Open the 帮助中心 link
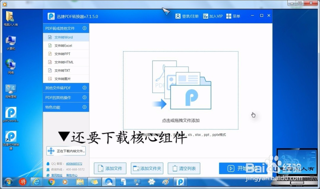The width and height of the screenshot is (320, 189). (72, 175)
